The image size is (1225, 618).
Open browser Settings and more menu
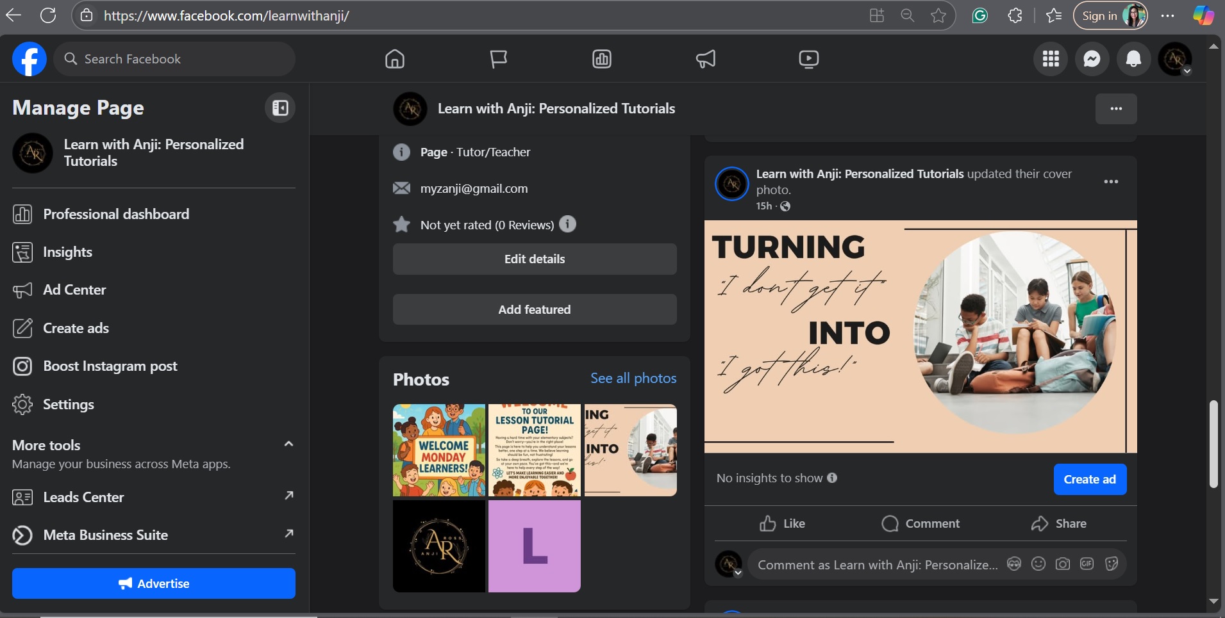tap(1168, 15)
